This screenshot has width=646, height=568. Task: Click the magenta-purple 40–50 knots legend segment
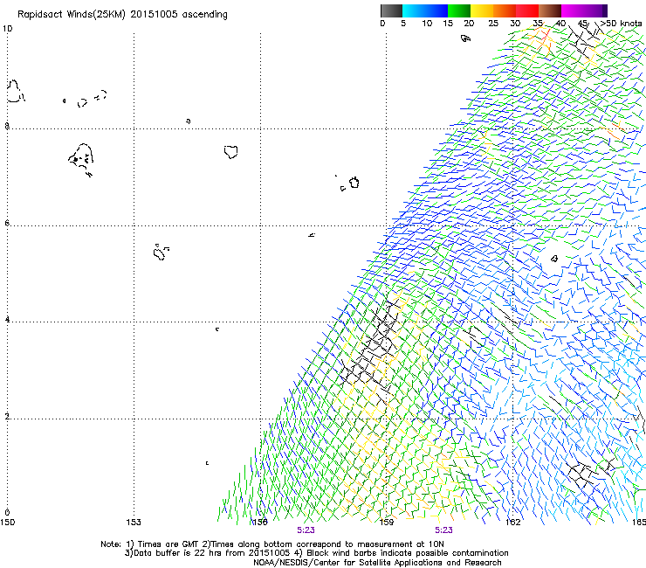pyautogui.click(x=584, y=10)
